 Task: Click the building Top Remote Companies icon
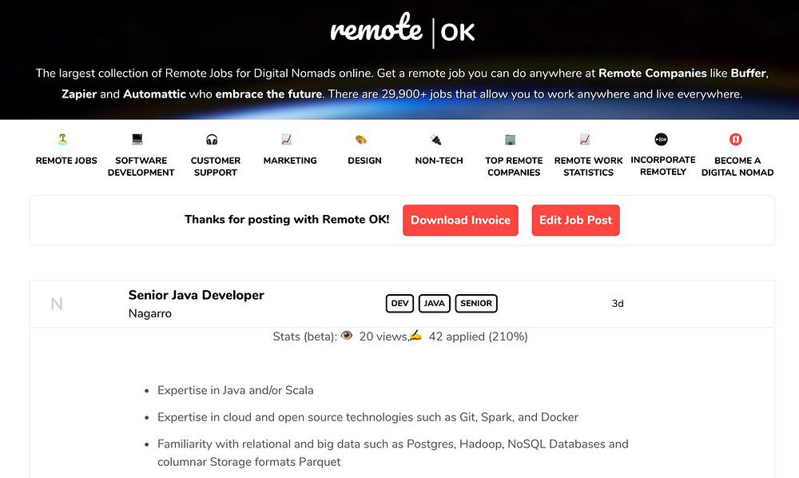pyautogui.click(x=510, y=139)
